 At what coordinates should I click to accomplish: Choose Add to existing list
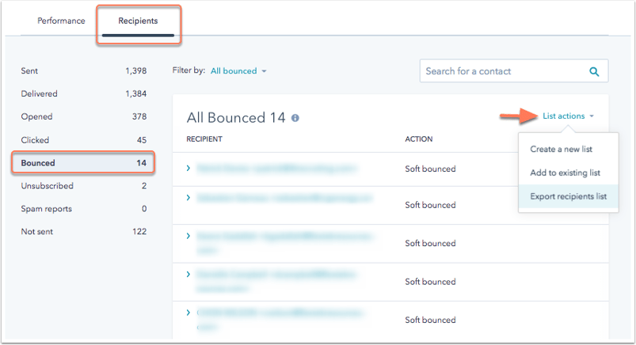coord(565,172)
